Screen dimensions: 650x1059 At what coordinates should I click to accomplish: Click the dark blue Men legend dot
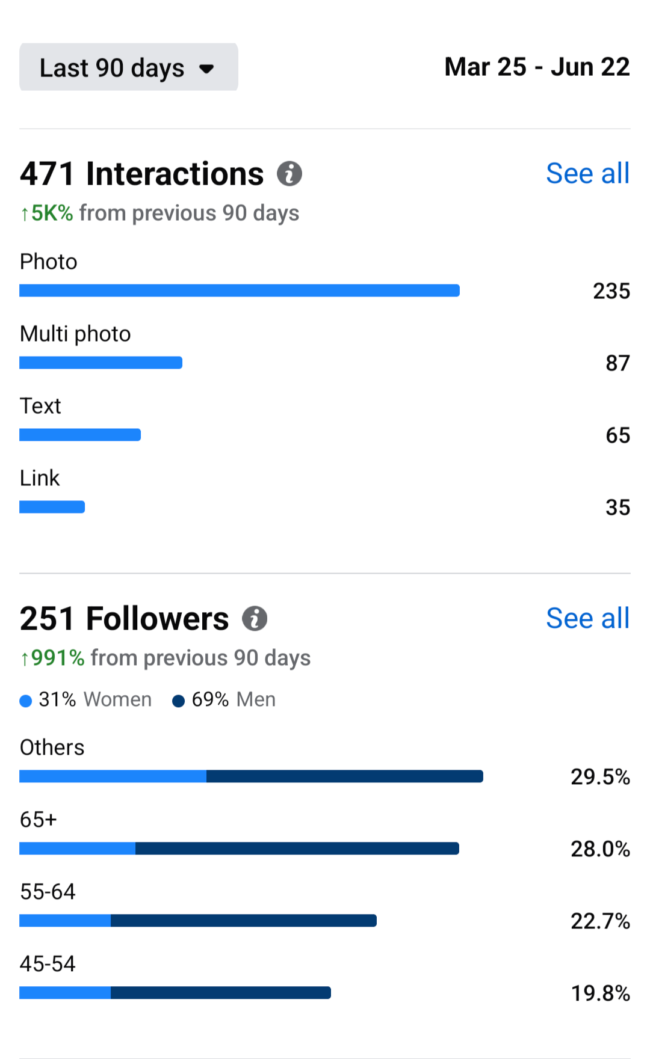(178, 701)
